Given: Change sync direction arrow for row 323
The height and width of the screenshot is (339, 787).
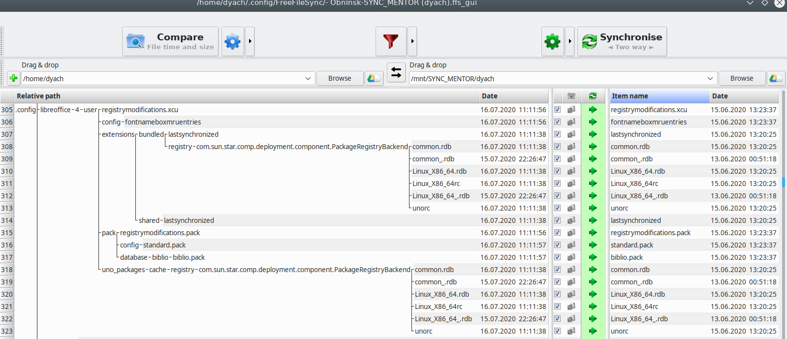Looking at the screenshot, I should click(593, 331).
